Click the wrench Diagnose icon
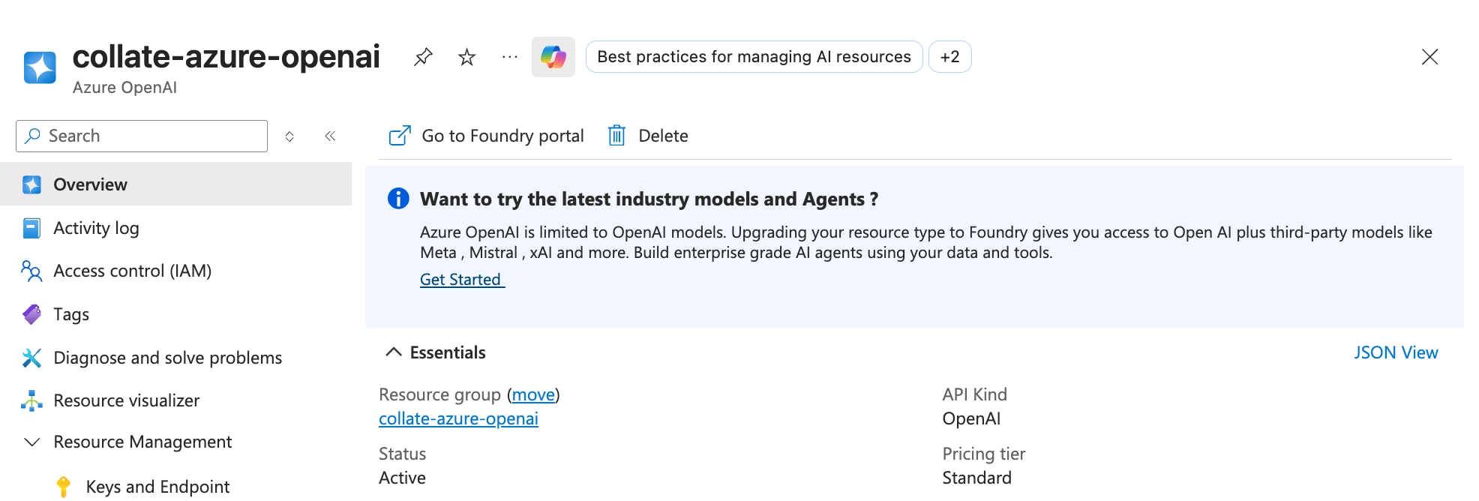 (31, 358)
